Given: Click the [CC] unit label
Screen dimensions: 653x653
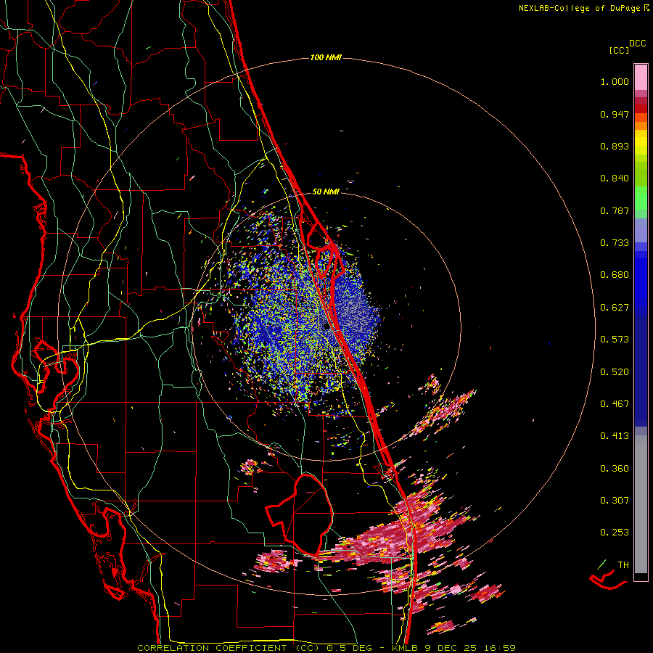Looking at the screenshot, I should click(620, 50).
